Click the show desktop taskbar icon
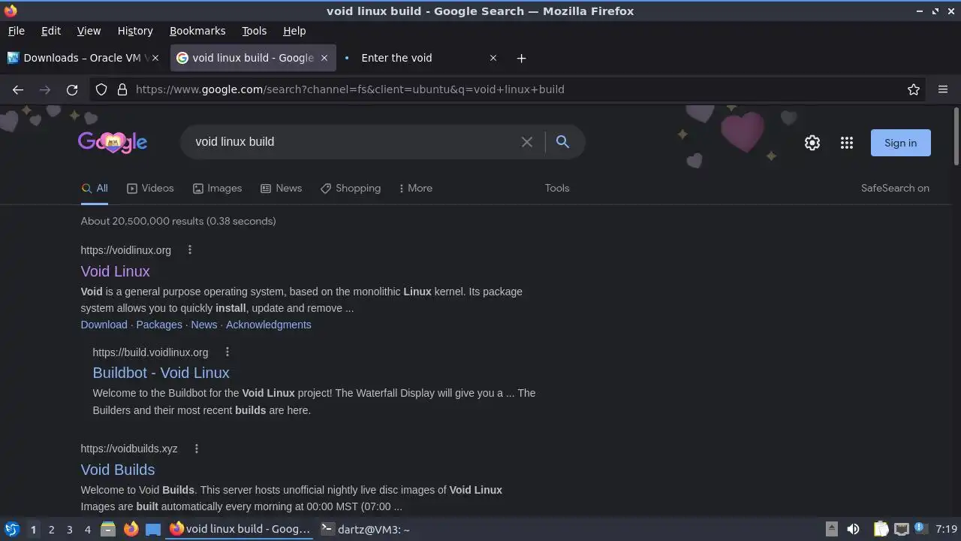The height and width of the screenshot is (541, 961). [153, 529]
